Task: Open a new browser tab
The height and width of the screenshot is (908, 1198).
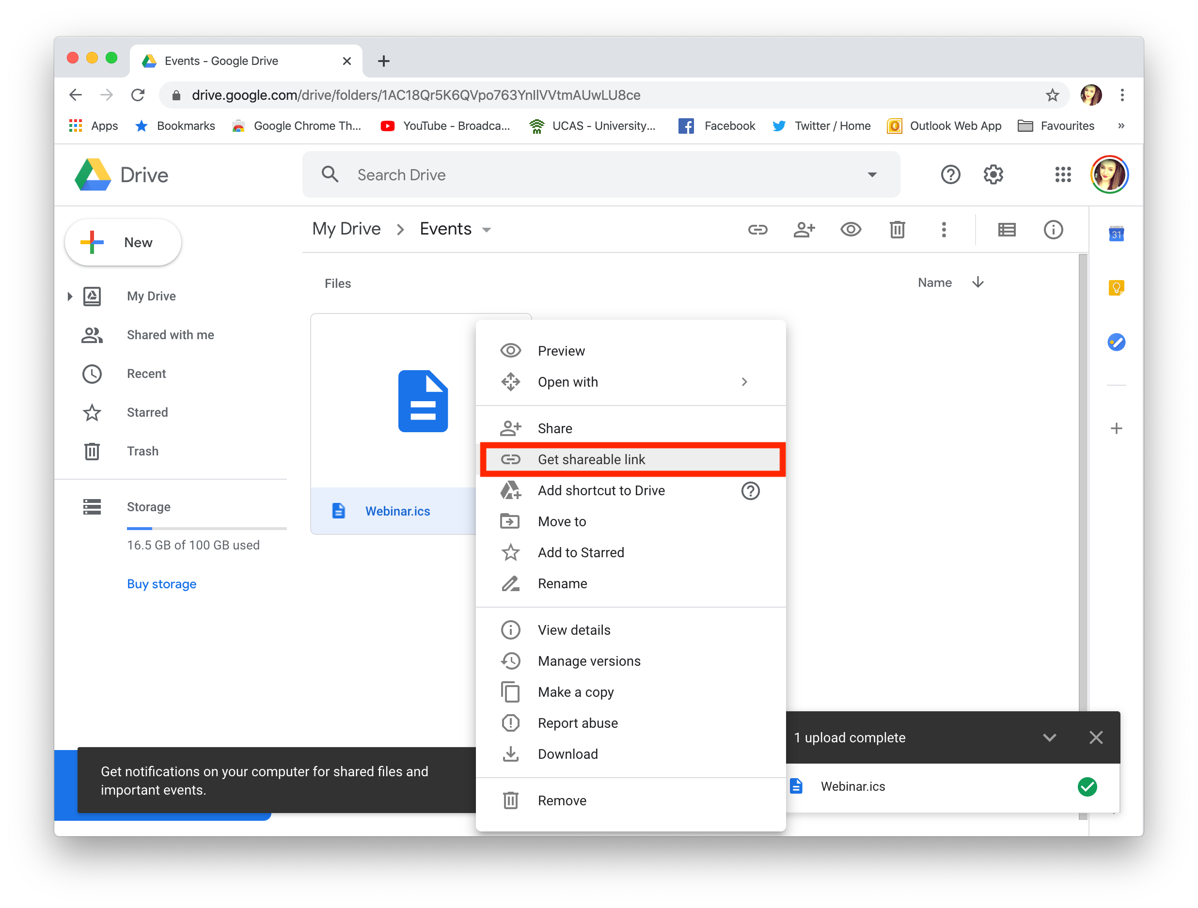Action: [x=383, y=61]
